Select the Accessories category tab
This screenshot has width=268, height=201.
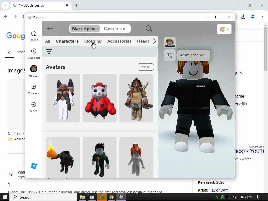pos(119,41)
